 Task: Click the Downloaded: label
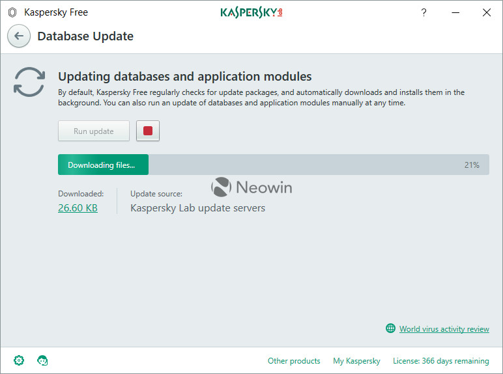tap(81, 194)
